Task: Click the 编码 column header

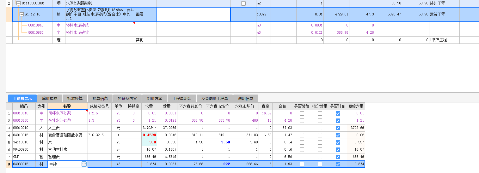Action: [x=24, y=106]
